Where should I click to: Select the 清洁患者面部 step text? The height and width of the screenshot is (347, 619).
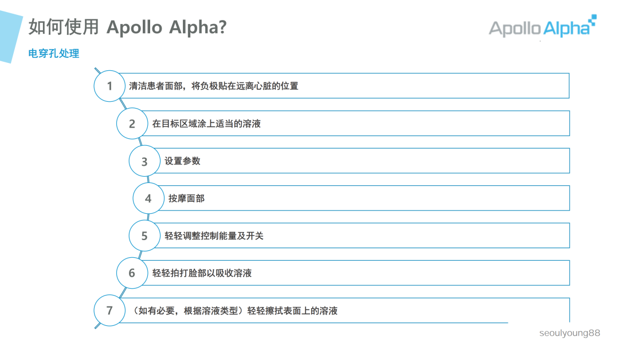pyautogui.click(x=214, y=86)
